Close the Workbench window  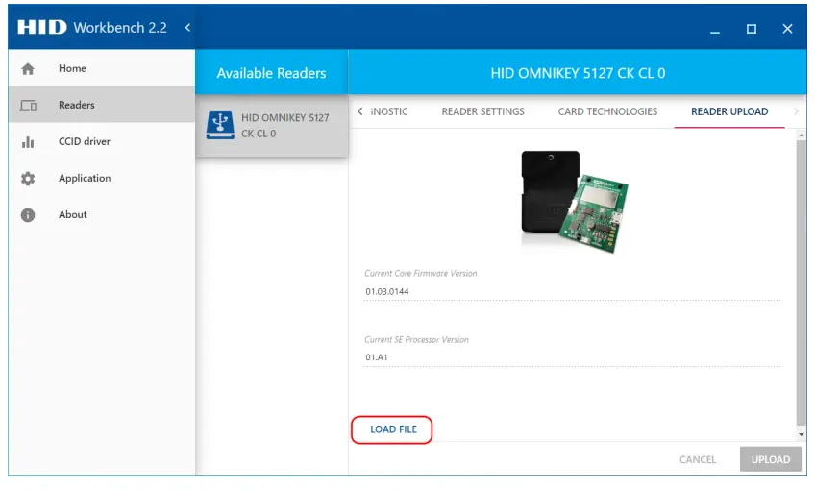tap(787, 29)
